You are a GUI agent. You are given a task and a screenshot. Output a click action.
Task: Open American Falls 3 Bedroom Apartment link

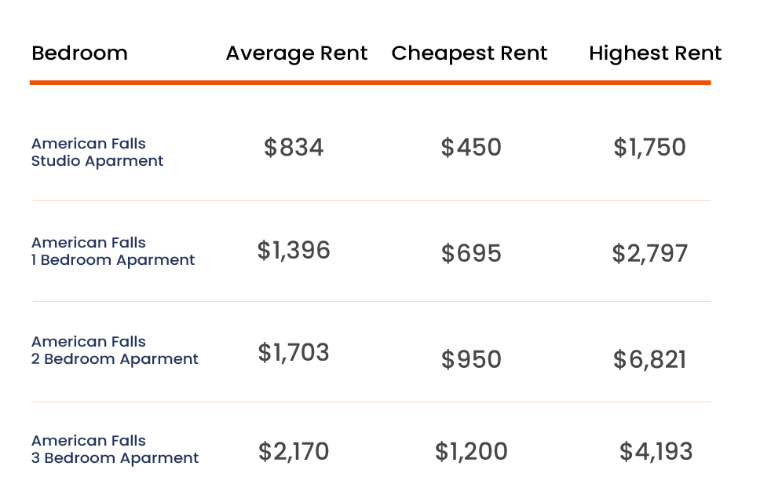115,450
